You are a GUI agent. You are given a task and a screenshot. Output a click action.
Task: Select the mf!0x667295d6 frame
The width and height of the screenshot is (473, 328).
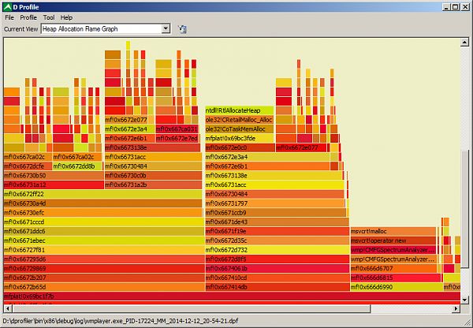(104, 259)
